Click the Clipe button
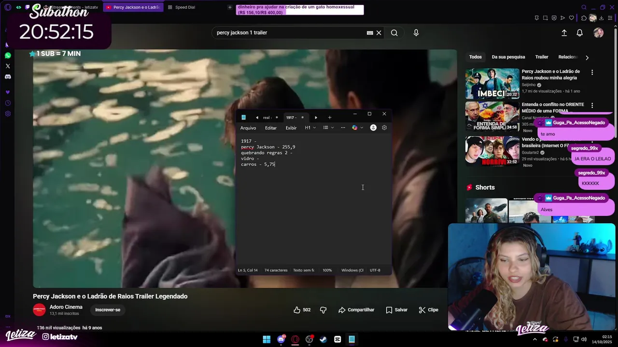 tap(428, 310)
